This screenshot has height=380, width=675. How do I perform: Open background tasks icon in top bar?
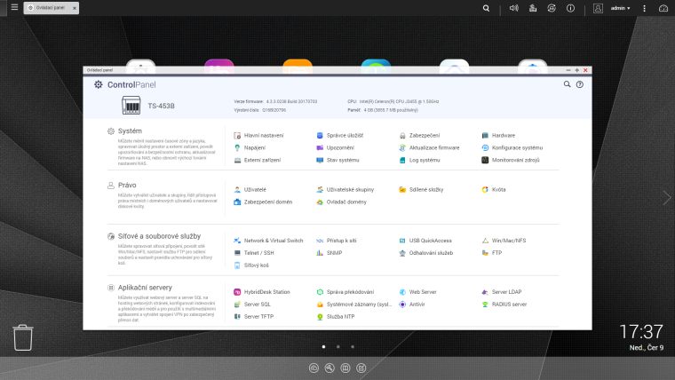(533, 8)
